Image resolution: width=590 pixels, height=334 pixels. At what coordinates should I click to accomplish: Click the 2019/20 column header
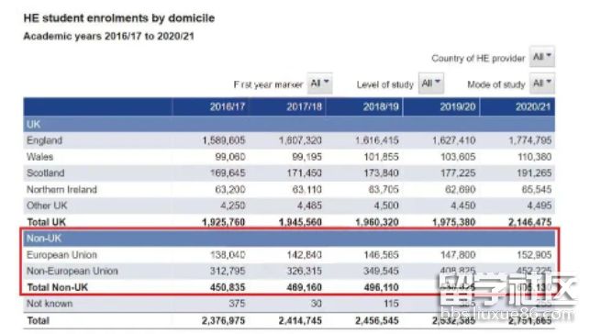(x=458, y=106)
